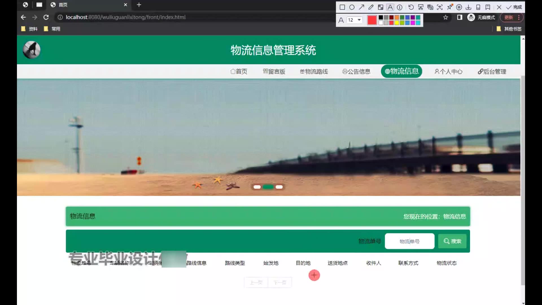Click the pin screenshot icon
Image resolution: width=542 pixels, height=305 pixels.
[x=450, y=7]
